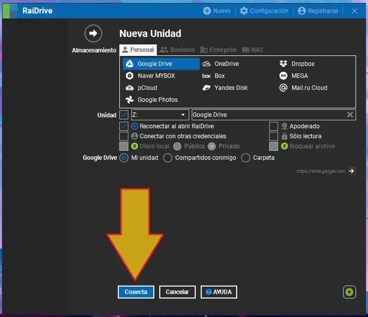Select Privado radio option
The image size is (368, 317).
click(212, 146)
